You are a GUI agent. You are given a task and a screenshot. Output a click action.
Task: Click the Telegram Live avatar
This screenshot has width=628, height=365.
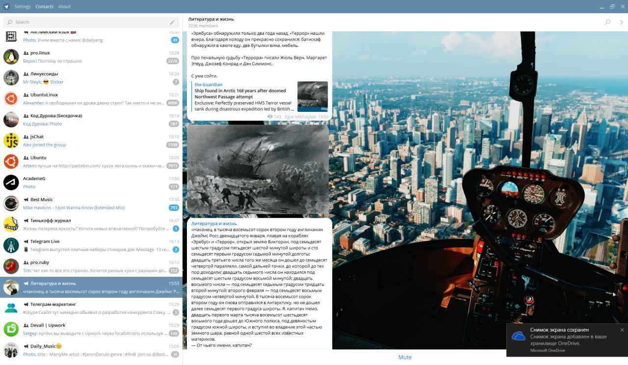pos(11,245)
